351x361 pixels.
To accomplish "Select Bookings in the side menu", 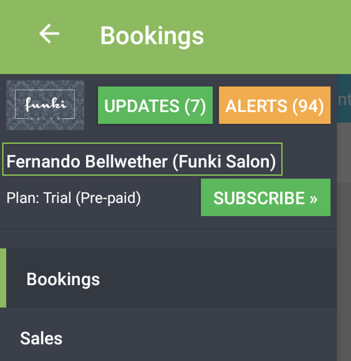I will click(63, 279).
